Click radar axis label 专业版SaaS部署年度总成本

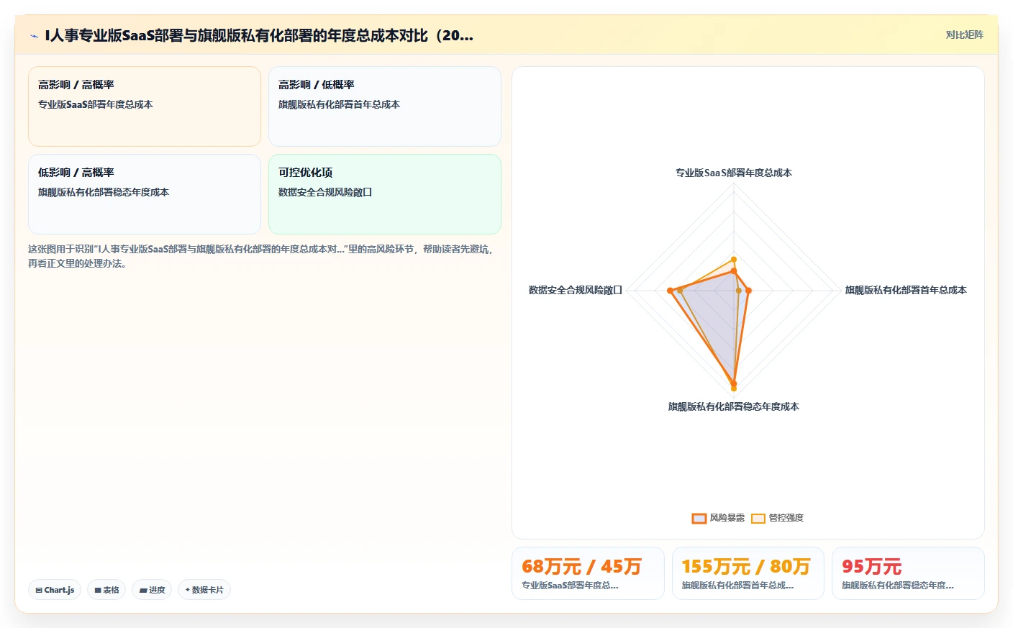point(734,173)
